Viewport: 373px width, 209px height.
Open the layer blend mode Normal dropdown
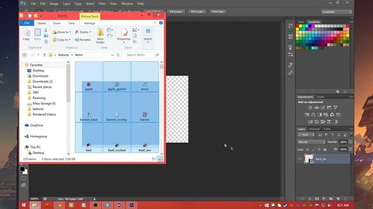pyautogui.click(x=311, y=142)
